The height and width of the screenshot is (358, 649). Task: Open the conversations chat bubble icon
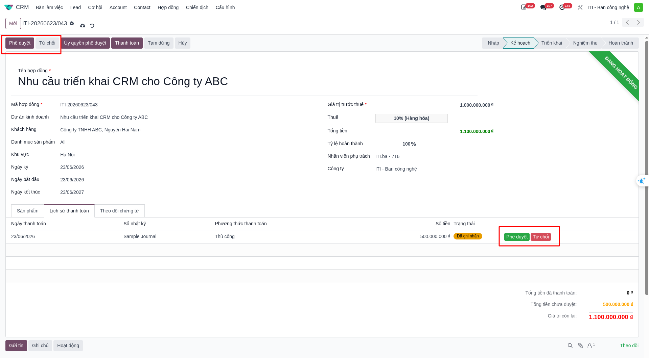(543, 7)
